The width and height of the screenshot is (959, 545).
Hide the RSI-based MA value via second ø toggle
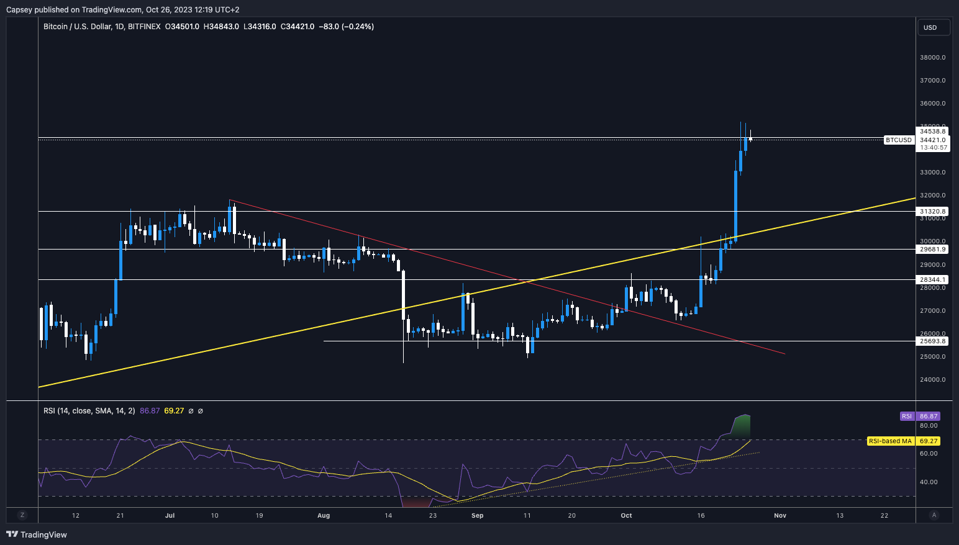point(200,411)
